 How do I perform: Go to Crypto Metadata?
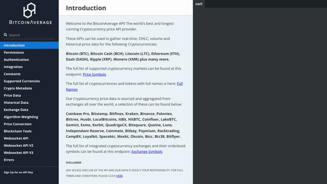tap(29, 88)
